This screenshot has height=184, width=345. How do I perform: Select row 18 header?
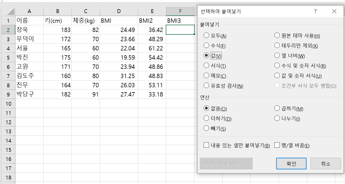[8, 177]
